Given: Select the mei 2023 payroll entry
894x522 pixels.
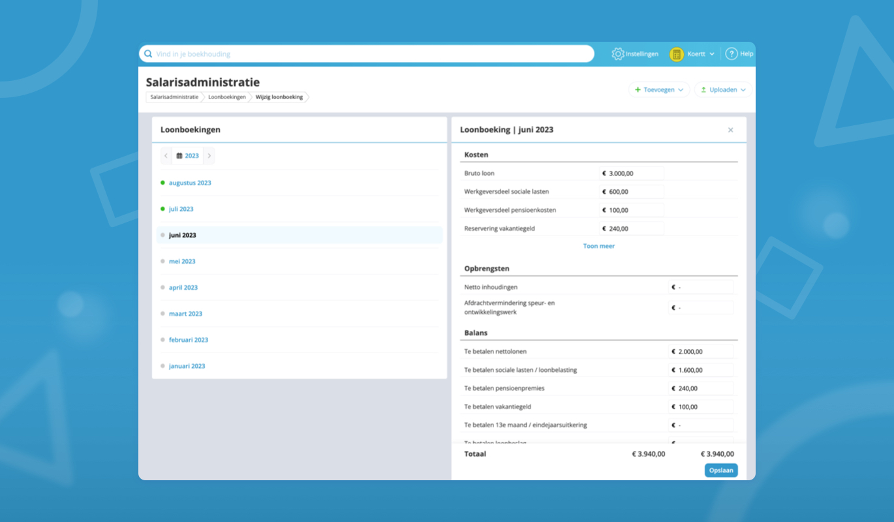Looking at the screenshot, I should 182,262.
